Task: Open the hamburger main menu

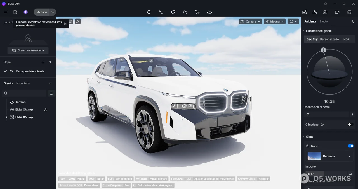Action: pos(6,12)
